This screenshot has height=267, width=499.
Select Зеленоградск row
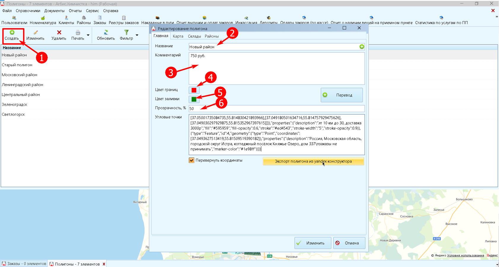point(75,105)
